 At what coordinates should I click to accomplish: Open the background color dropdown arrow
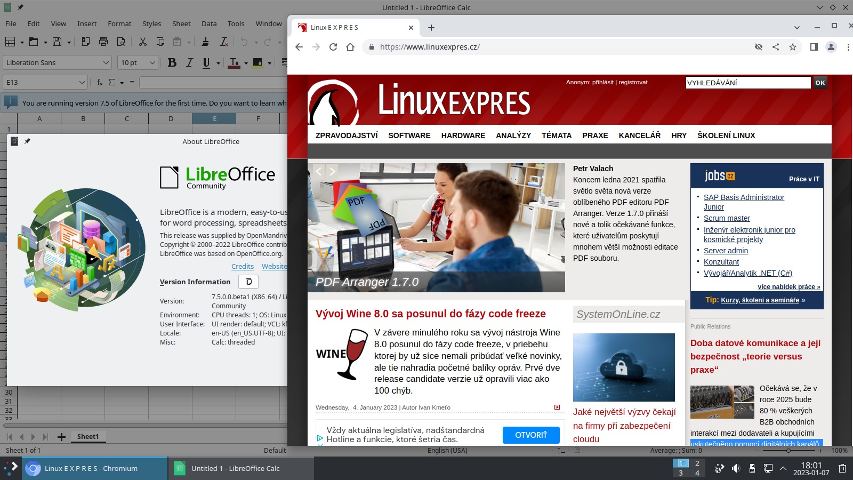pyautogui.click(x=269, y=63)
